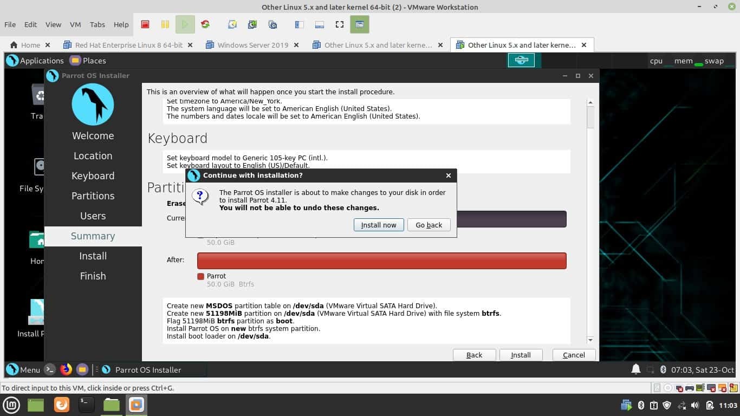Click the host battery tray icon
740x416 pixels.
710,405
